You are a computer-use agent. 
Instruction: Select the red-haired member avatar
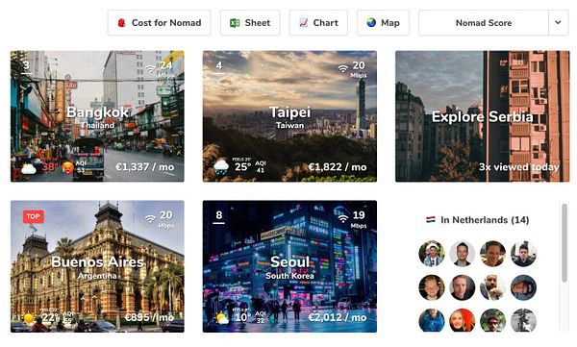(463, 320)
